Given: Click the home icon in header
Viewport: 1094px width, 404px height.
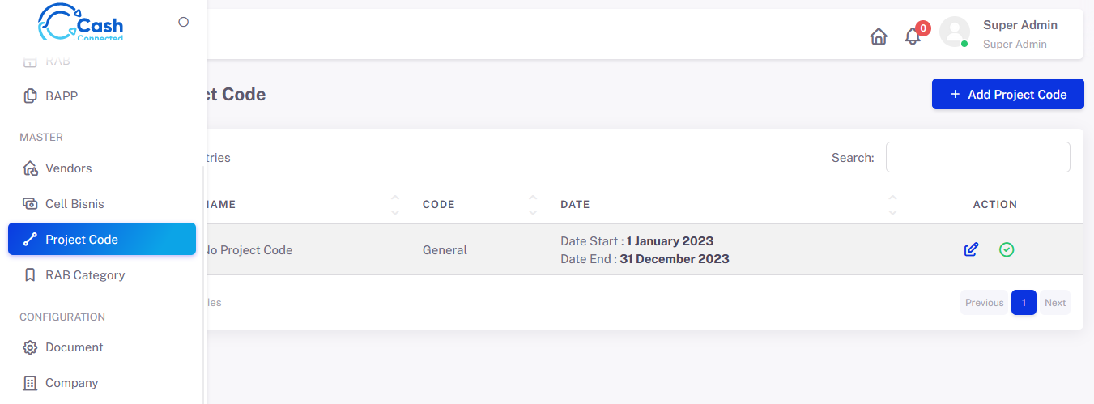Looking at the screenshot, I should (879, 36).
